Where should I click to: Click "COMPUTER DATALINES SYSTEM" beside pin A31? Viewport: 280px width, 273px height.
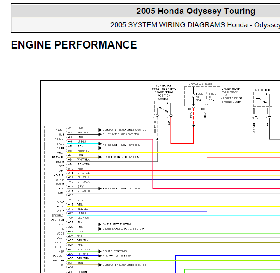pos(125,265)
